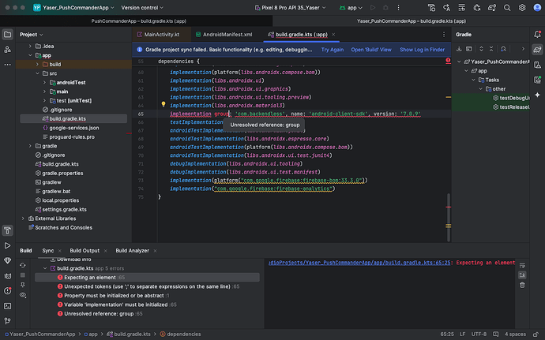
Task: Open the Notifications bell icon
Action: [x=537, y=35]
